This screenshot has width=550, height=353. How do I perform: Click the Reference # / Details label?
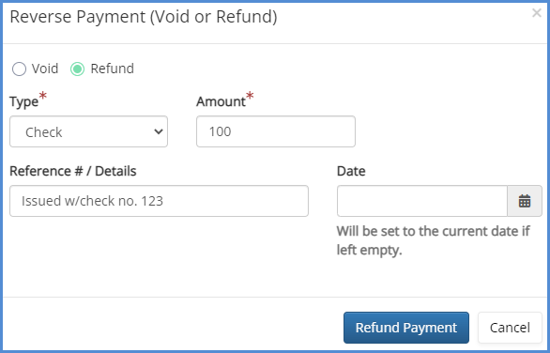click(x=73, y=171)
